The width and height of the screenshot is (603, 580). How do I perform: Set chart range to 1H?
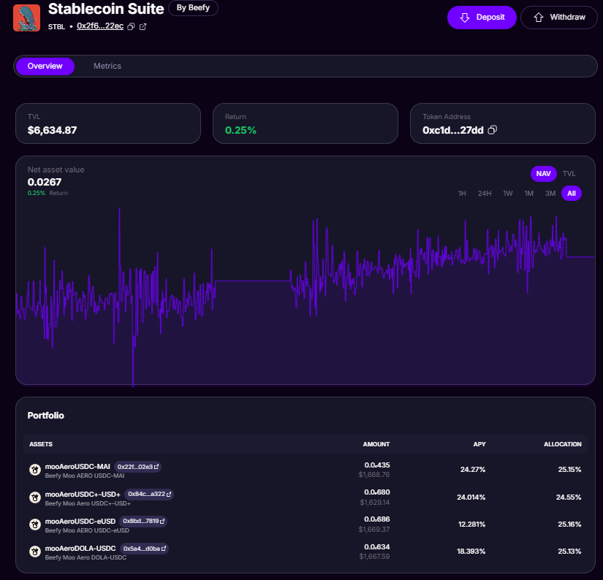462,194
